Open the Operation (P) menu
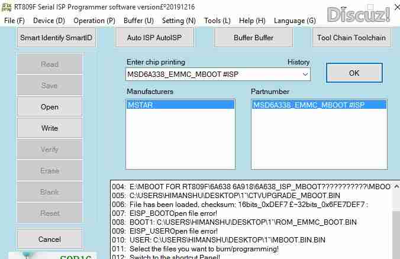The image size is (400, 259). [x=94, y=20]
